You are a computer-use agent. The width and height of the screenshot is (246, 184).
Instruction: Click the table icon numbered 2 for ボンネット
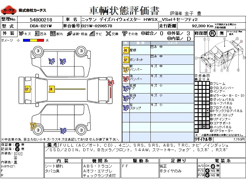tap(126, 60)
